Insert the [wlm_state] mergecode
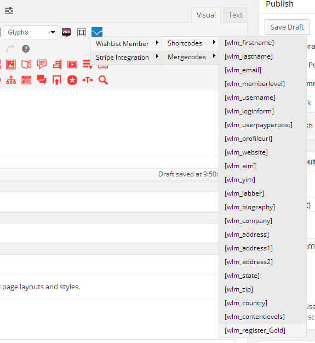Viewport: 315px width, 343px height. pos(262,276)
